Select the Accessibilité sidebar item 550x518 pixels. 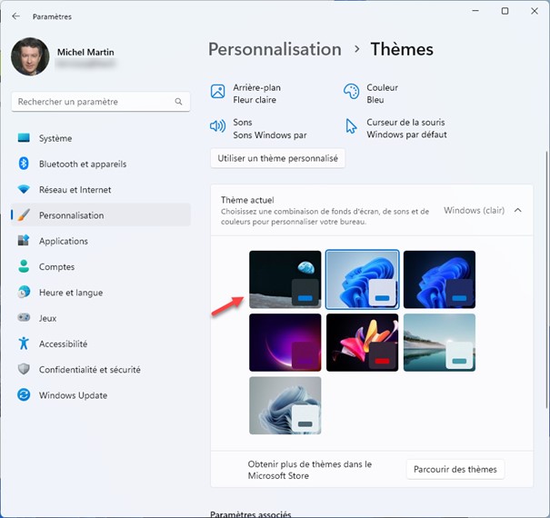[x=63, y=344]
